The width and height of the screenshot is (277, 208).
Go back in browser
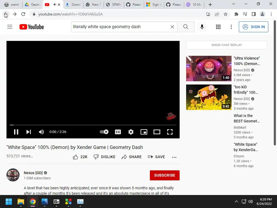tap(6, 14)
